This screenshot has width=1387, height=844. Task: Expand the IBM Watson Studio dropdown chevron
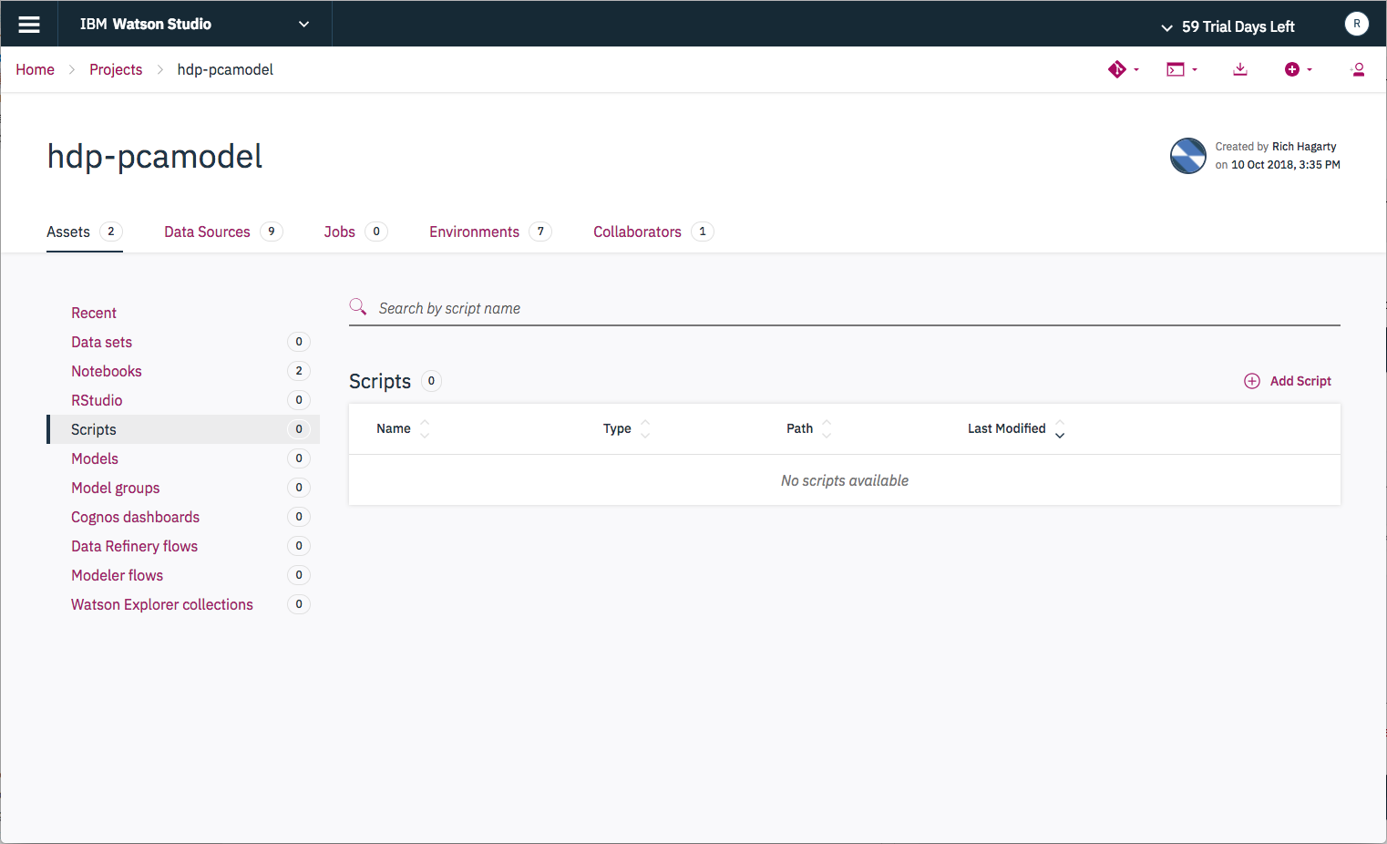pyautogui.click(x=303, y=25)
